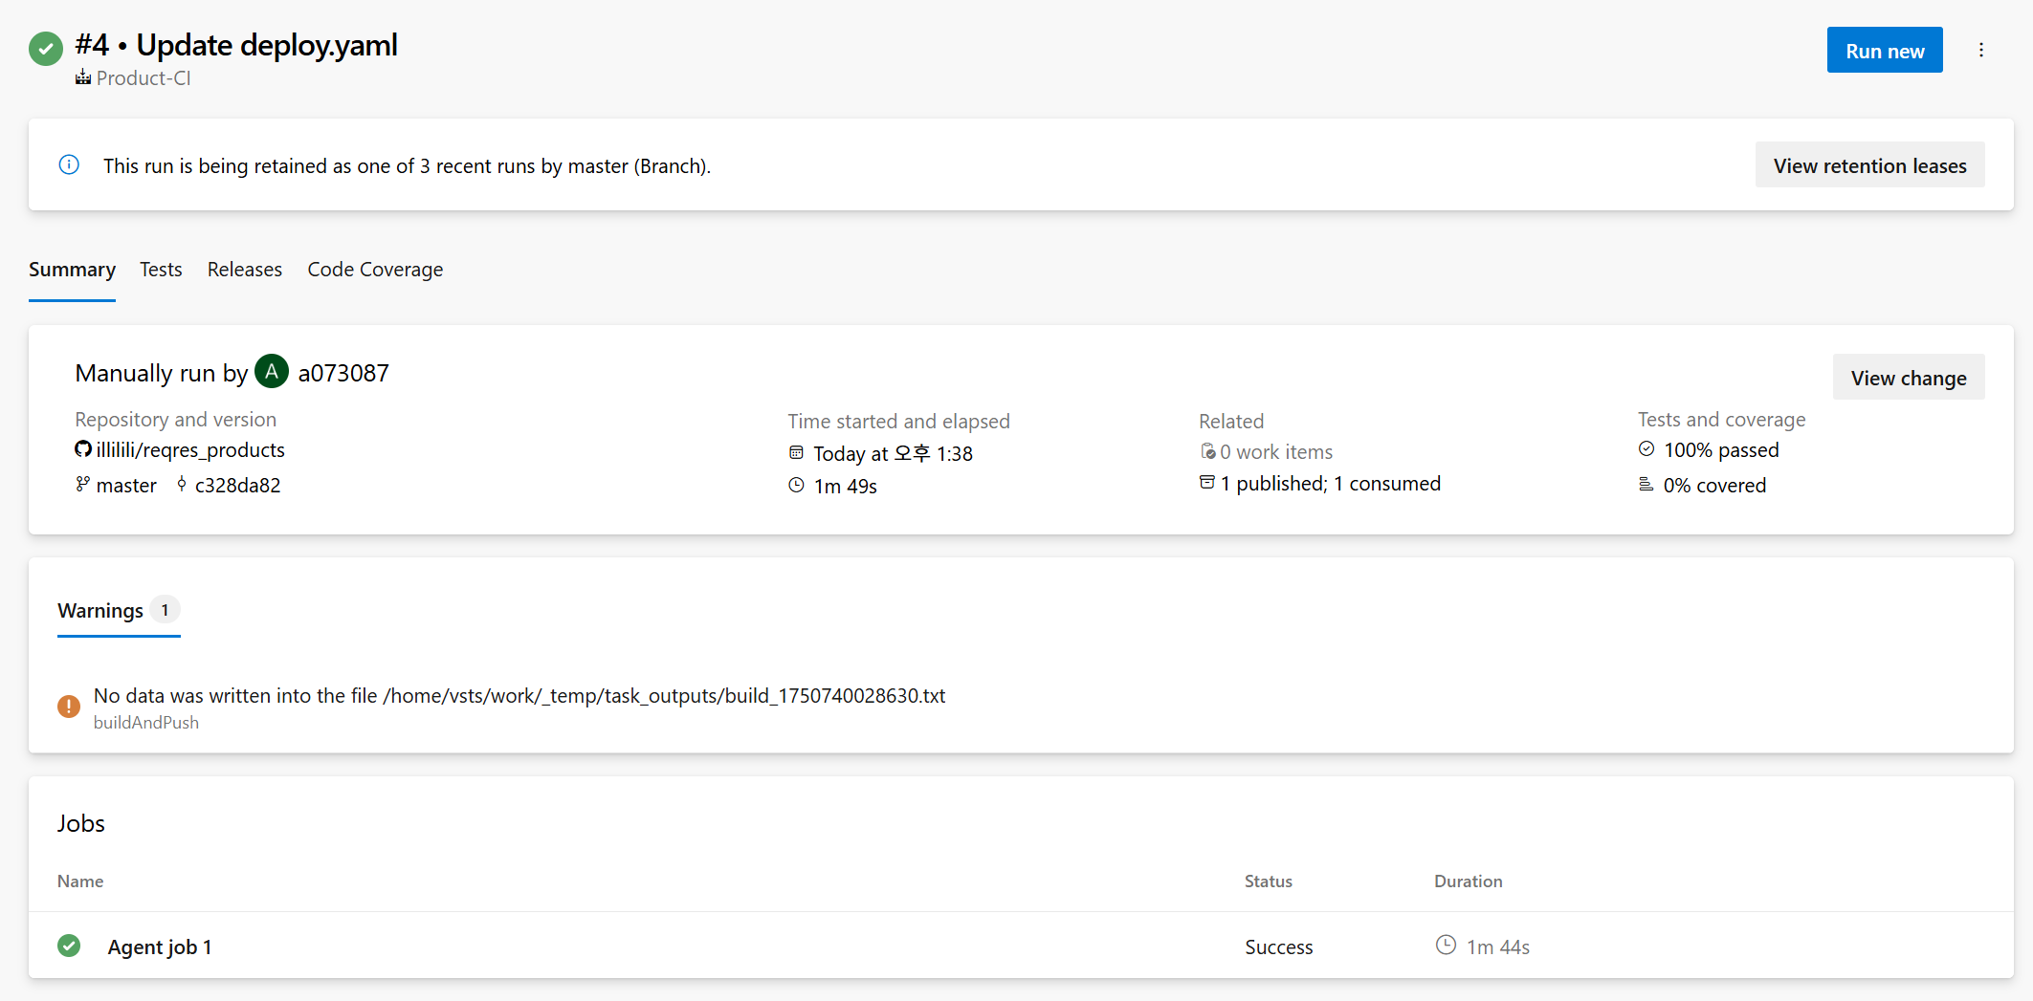Viewport: 2033px width, 1001px height.
Task: Open the illilili/reqres_products repository link
Action: click(190, 450)
